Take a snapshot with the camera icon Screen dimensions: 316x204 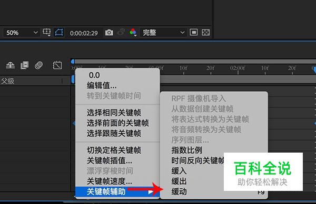(109, 33)
